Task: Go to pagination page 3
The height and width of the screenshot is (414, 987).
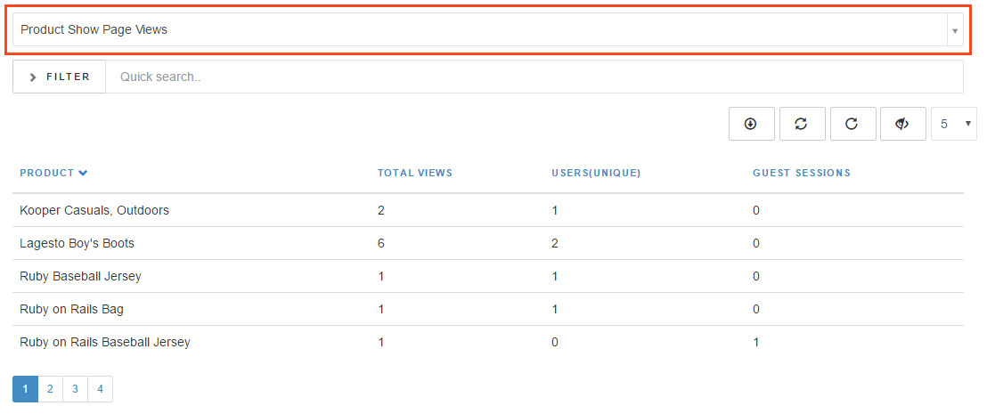Action: coord(75,389)
